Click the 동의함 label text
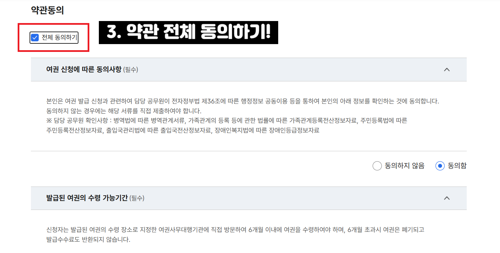The image size is (500, 253). coord(457,166)
